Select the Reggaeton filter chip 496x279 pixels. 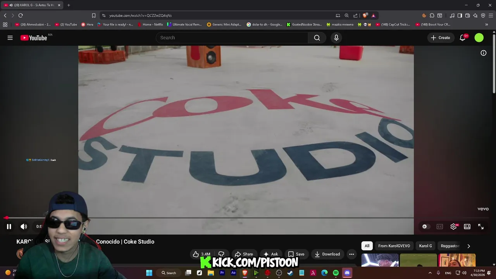pos(449,246)
